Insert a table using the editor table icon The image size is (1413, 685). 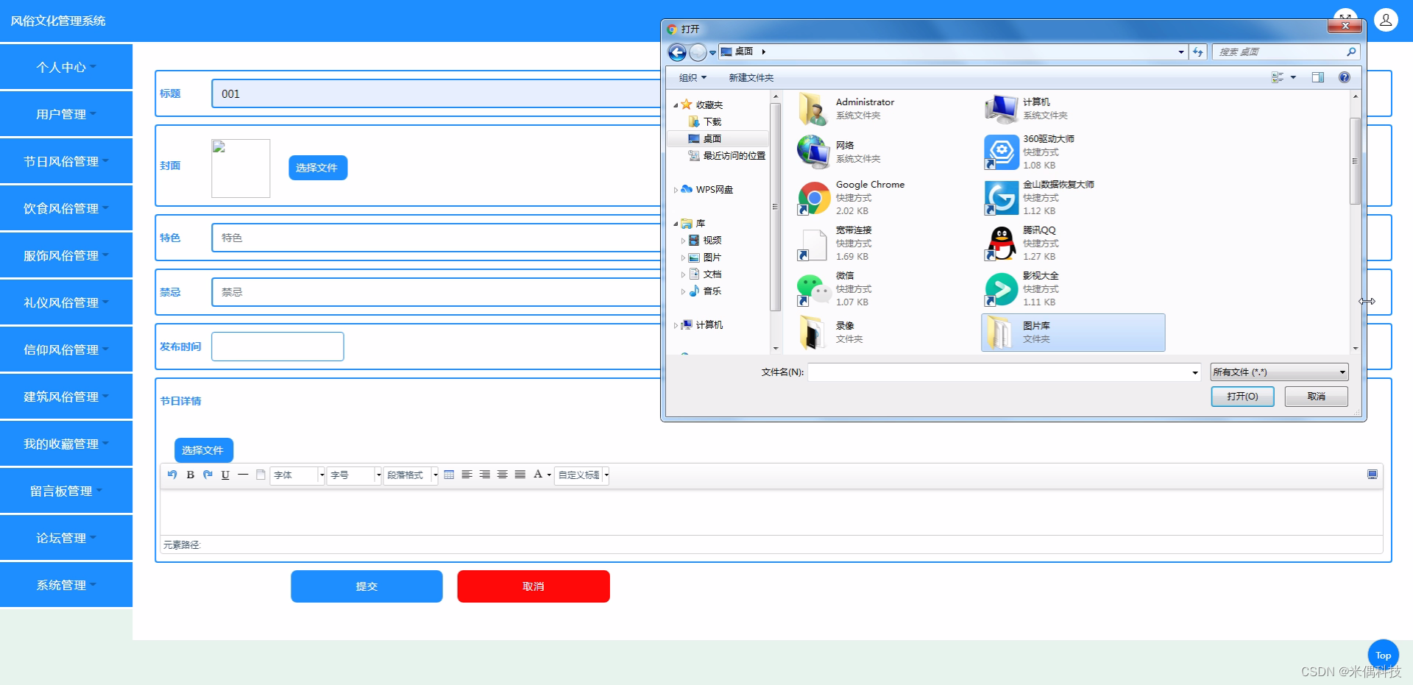(x=449, y=475)
